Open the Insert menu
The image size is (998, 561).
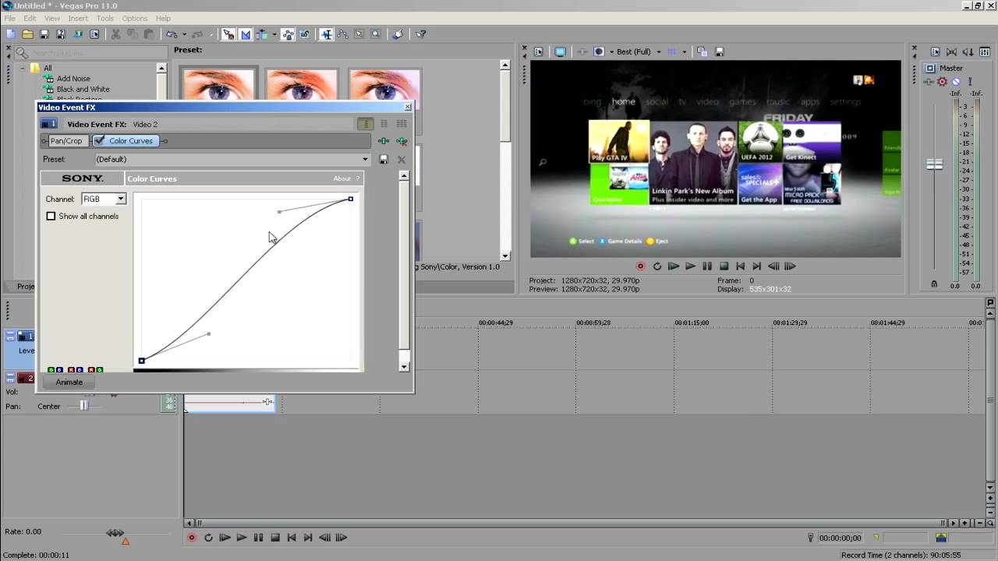pos(78,18)
